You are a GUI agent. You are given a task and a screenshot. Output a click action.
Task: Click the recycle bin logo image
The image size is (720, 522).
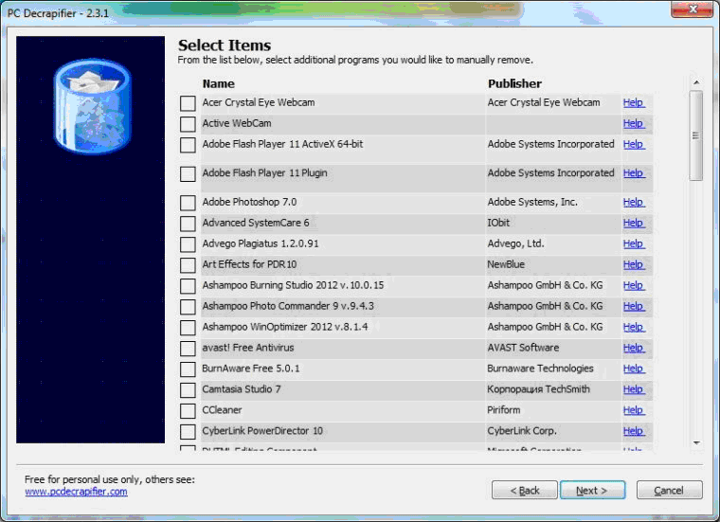[x=93, y=107]
